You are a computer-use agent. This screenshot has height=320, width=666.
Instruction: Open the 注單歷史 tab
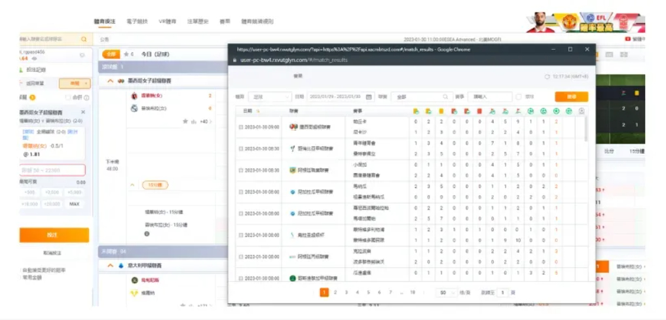click(x=197, y=22)
